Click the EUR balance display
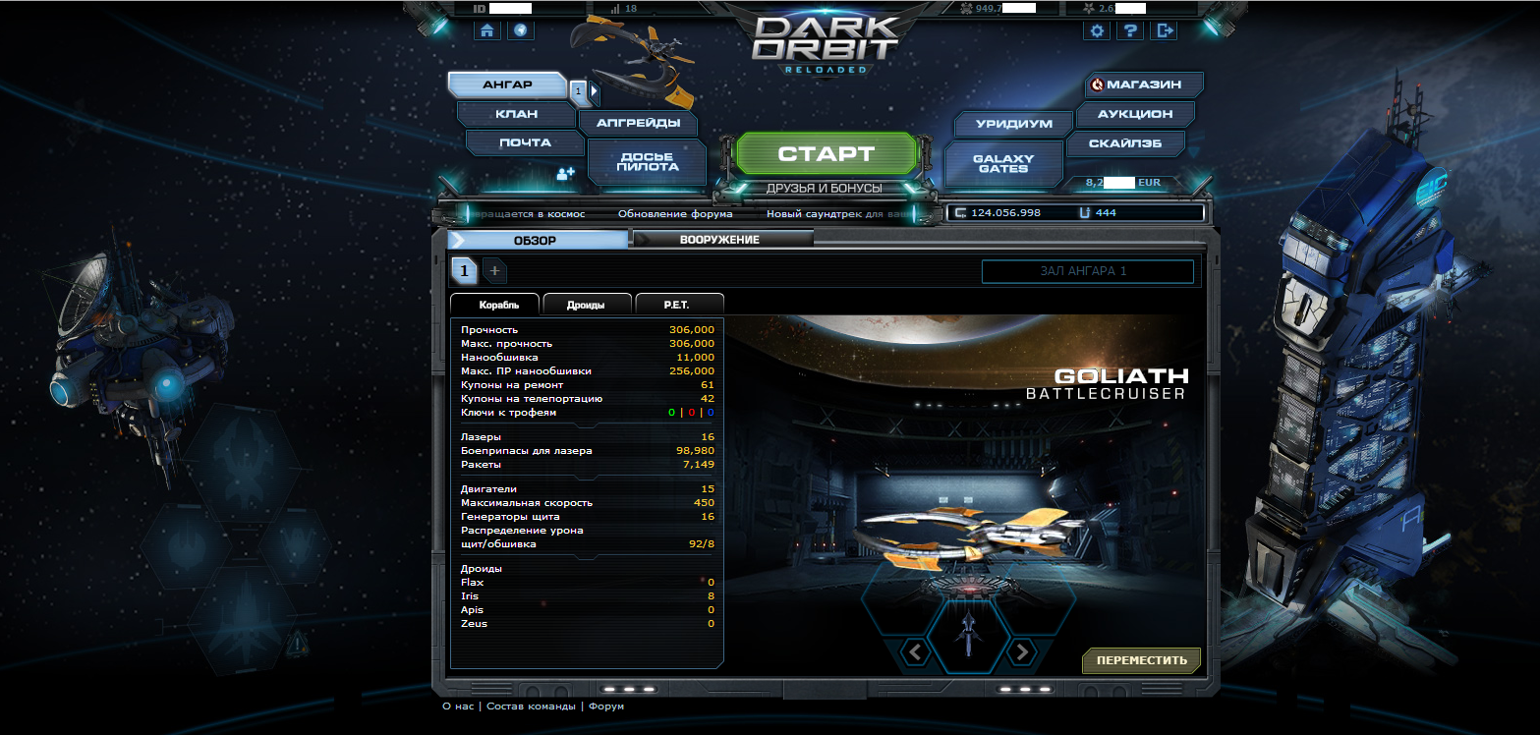Viewport: 1540px width, 735px height. tap(1123, 183)
